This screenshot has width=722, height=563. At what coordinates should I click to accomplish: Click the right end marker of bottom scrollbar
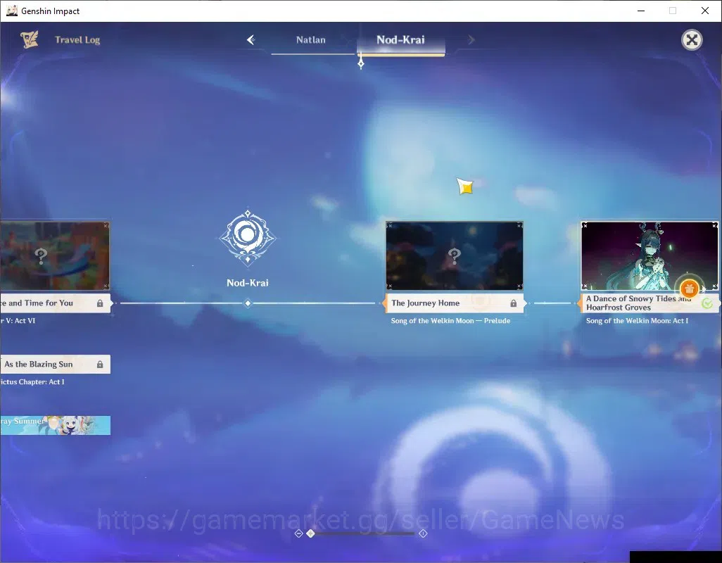423,533
